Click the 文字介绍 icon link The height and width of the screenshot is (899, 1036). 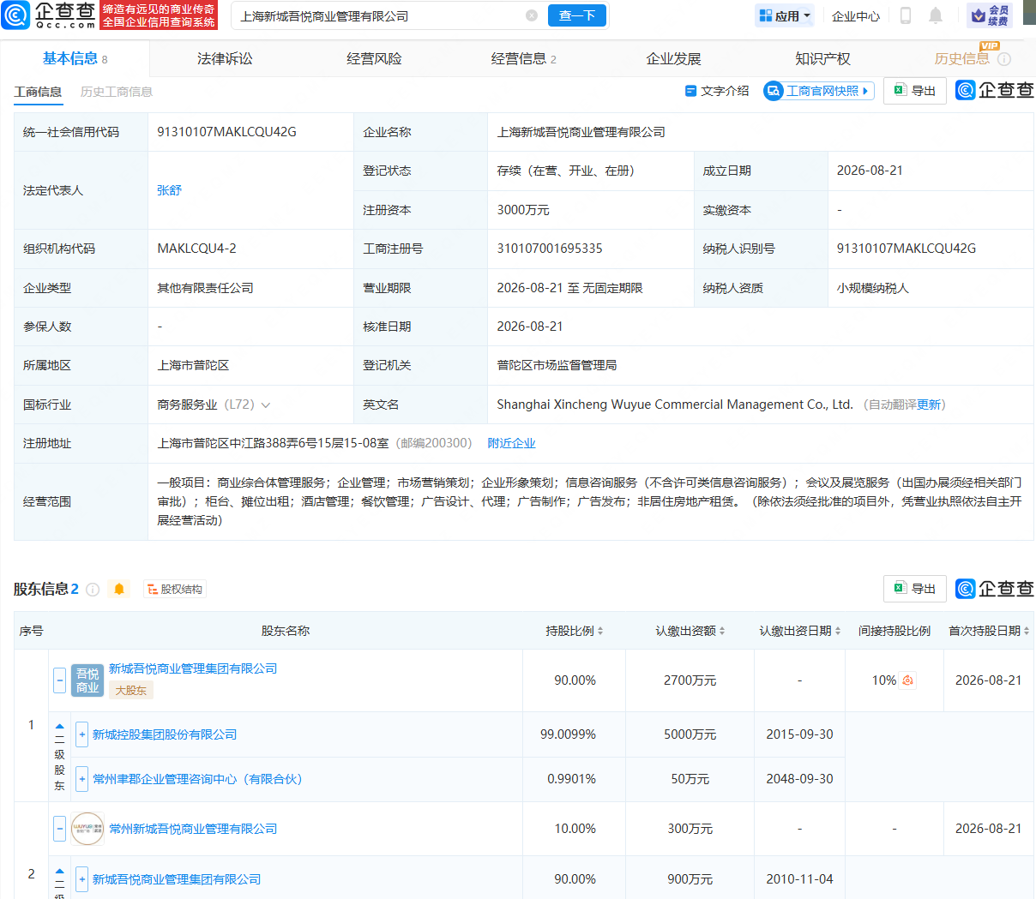(716, 91)
